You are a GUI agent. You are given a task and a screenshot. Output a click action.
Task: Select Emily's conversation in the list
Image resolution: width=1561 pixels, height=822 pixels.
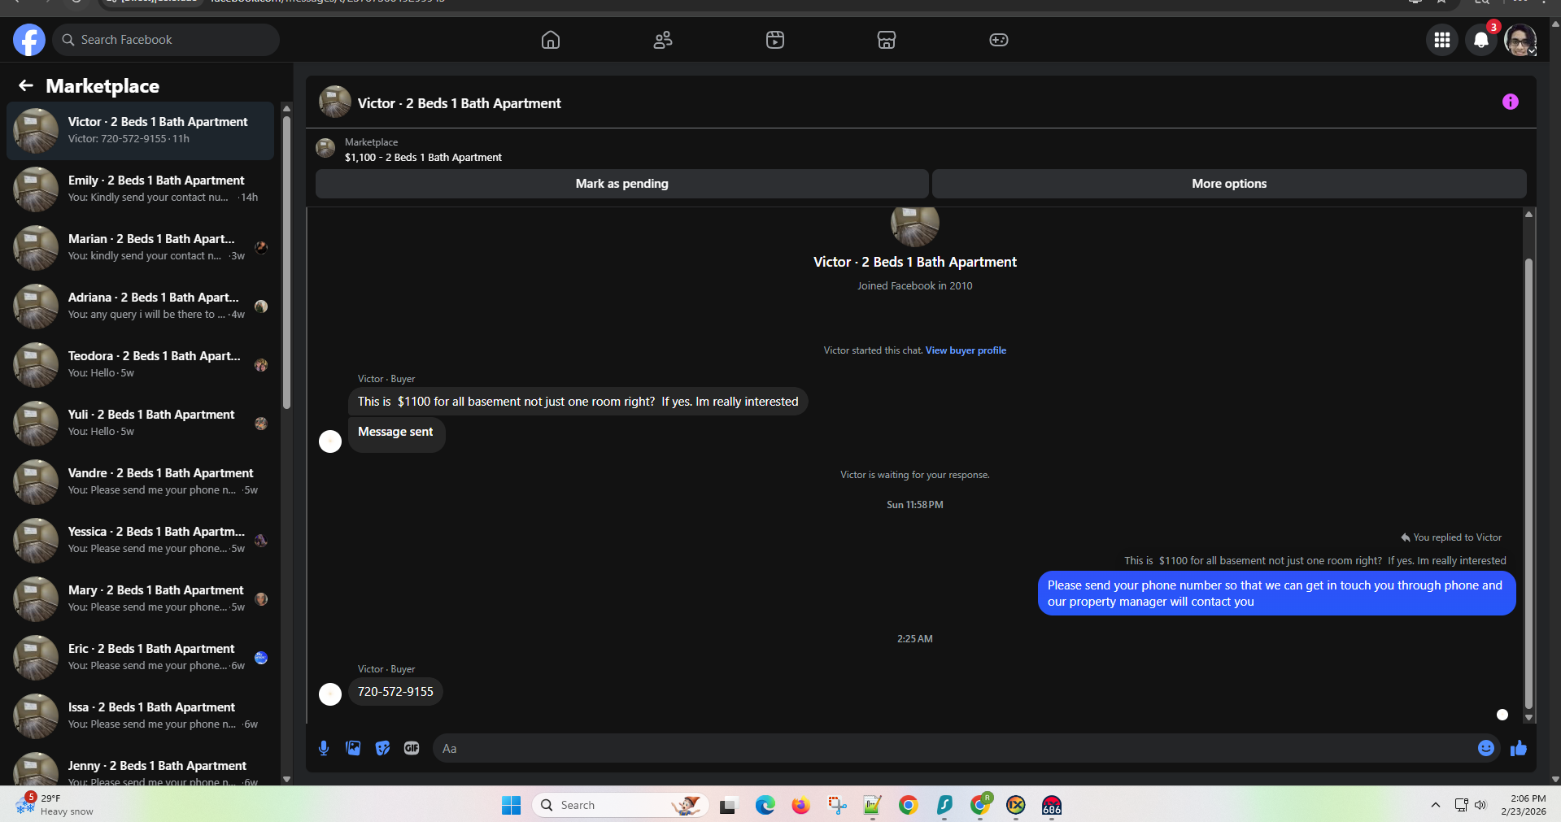point(140,189)
